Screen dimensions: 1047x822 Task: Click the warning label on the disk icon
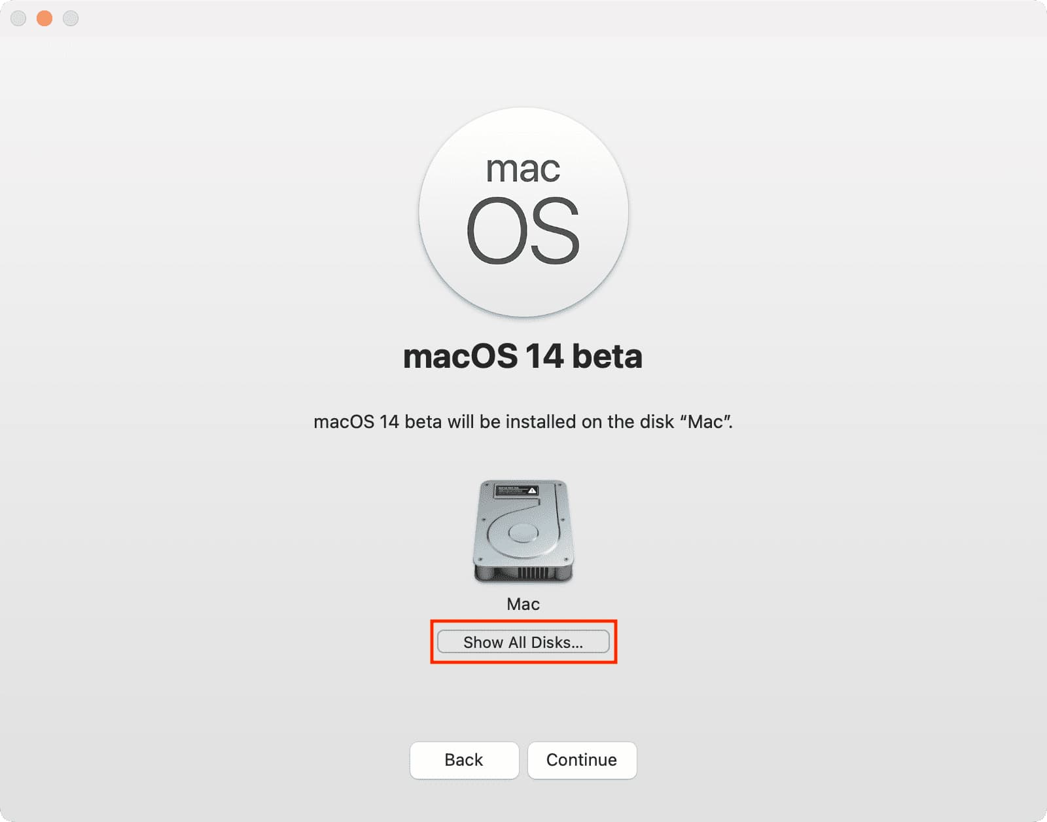coord(516,490)
